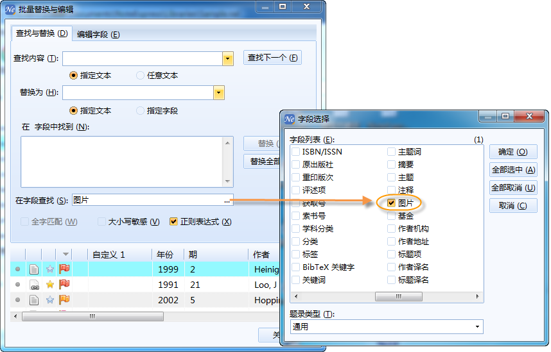Click the Ne icon in 字段选择 title bar
The height and width of the screenshot is (352, 551).
point(290,119)
